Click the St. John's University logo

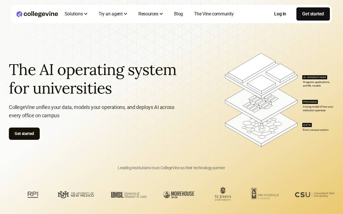tap(223, 194)
